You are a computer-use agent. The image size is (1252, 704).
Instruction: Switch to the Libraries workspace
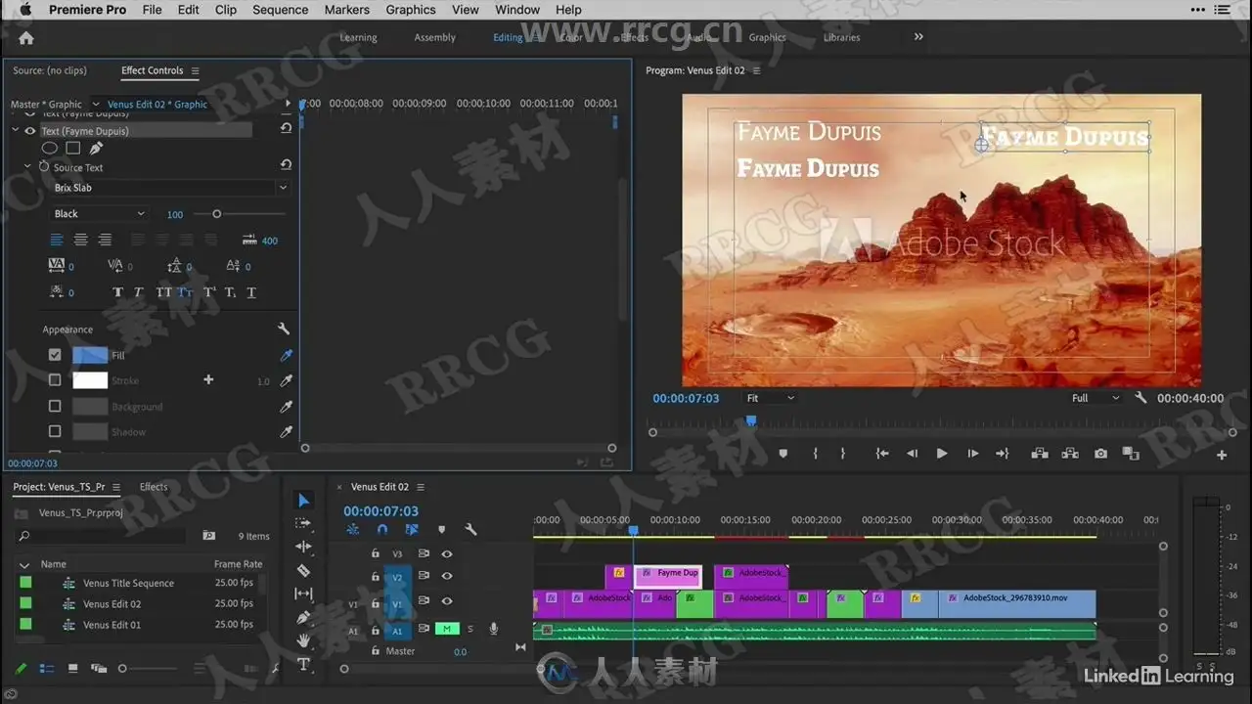841,37
